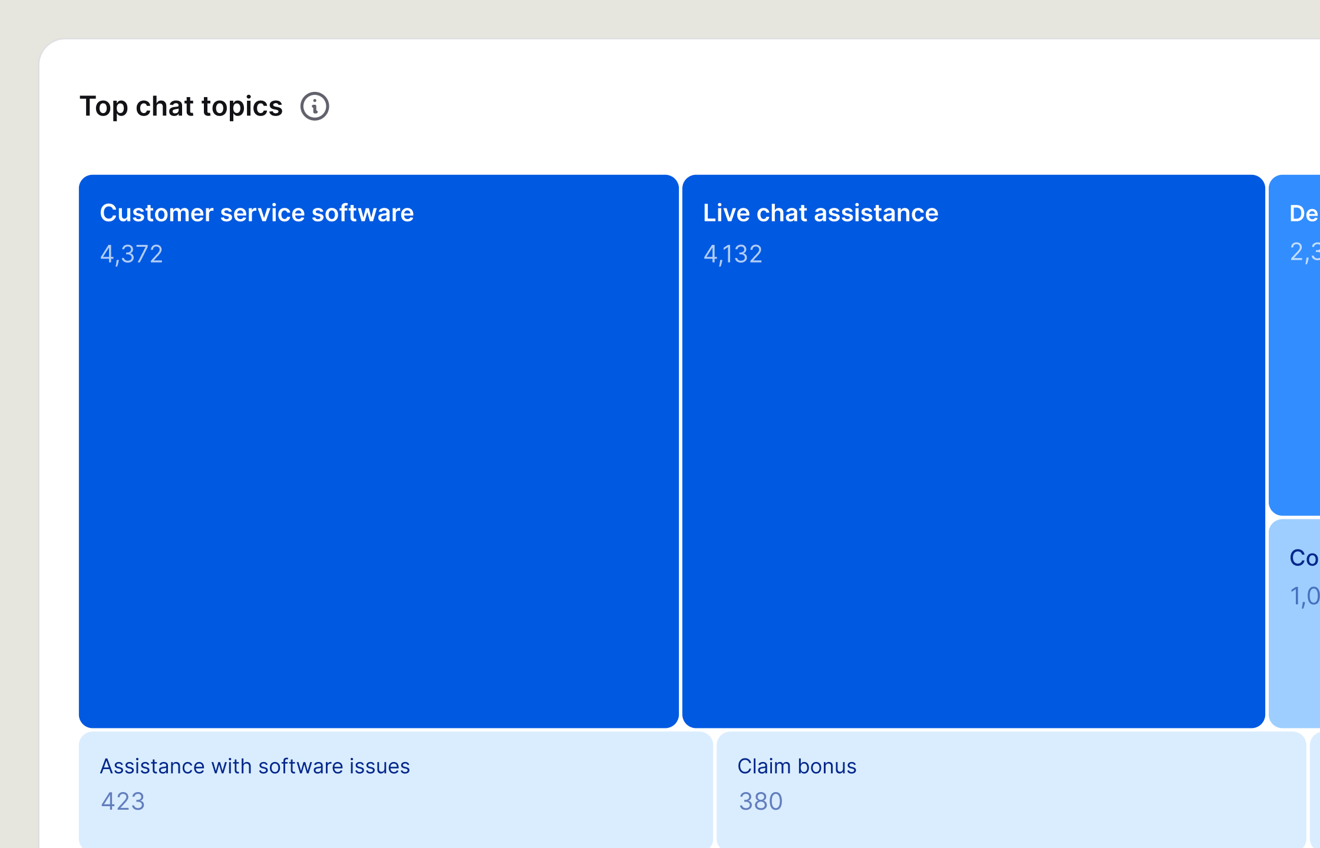Open the Live chat assistance tile
This screenshot has height=848, width=1320.
pos(973,451)
